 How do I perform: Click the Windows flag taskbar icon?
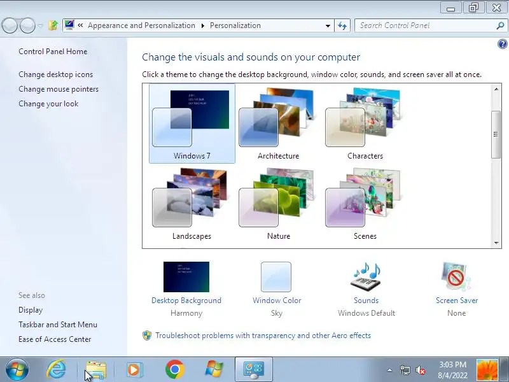pos(214,369)
